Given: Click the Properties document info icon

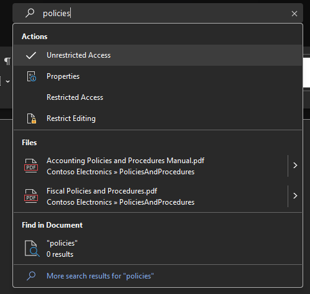Looking at the screenshot, I should [32, 76].
